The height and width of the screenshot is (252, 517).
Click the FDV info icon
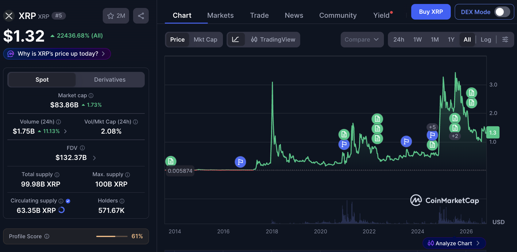pos(82,148)
